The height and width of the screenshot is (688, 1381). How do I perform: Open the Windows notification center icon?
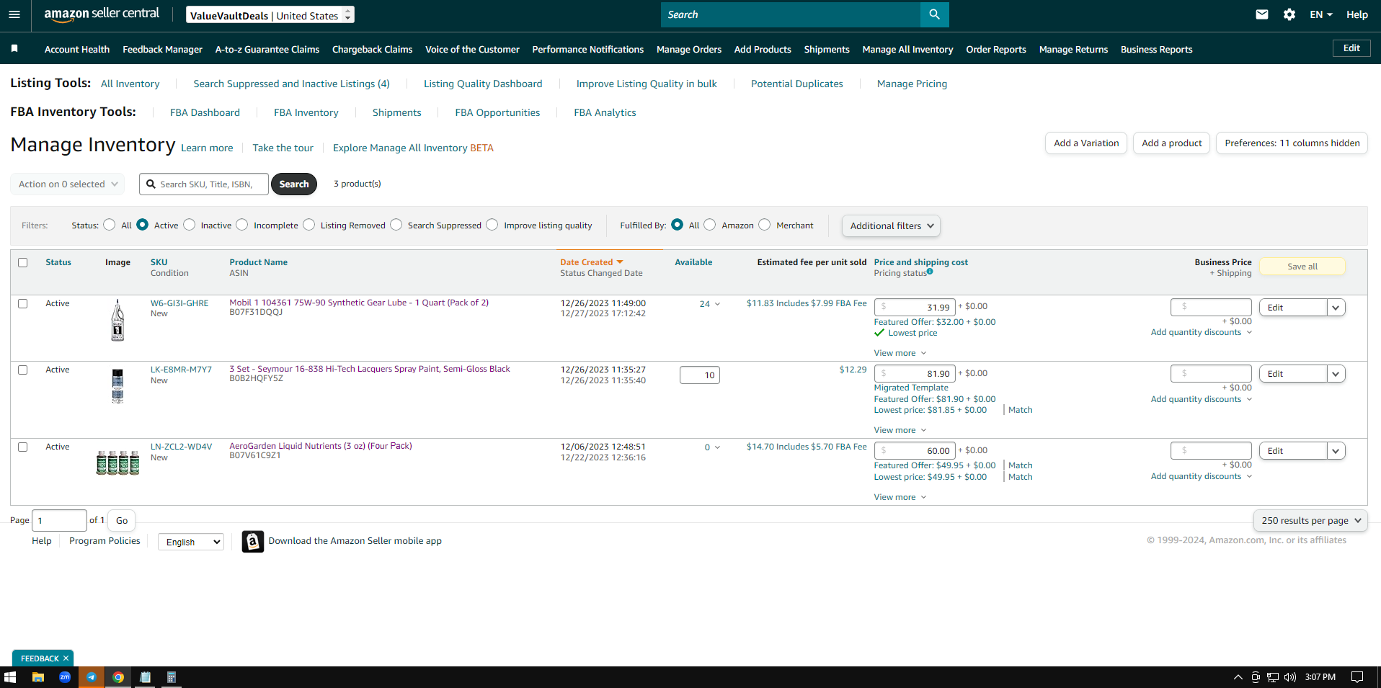[1357, 677]
